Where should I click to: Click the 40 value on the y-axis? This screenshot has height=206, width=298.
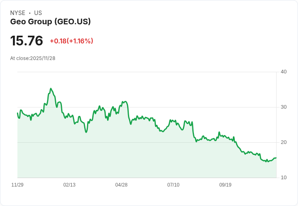284,72
